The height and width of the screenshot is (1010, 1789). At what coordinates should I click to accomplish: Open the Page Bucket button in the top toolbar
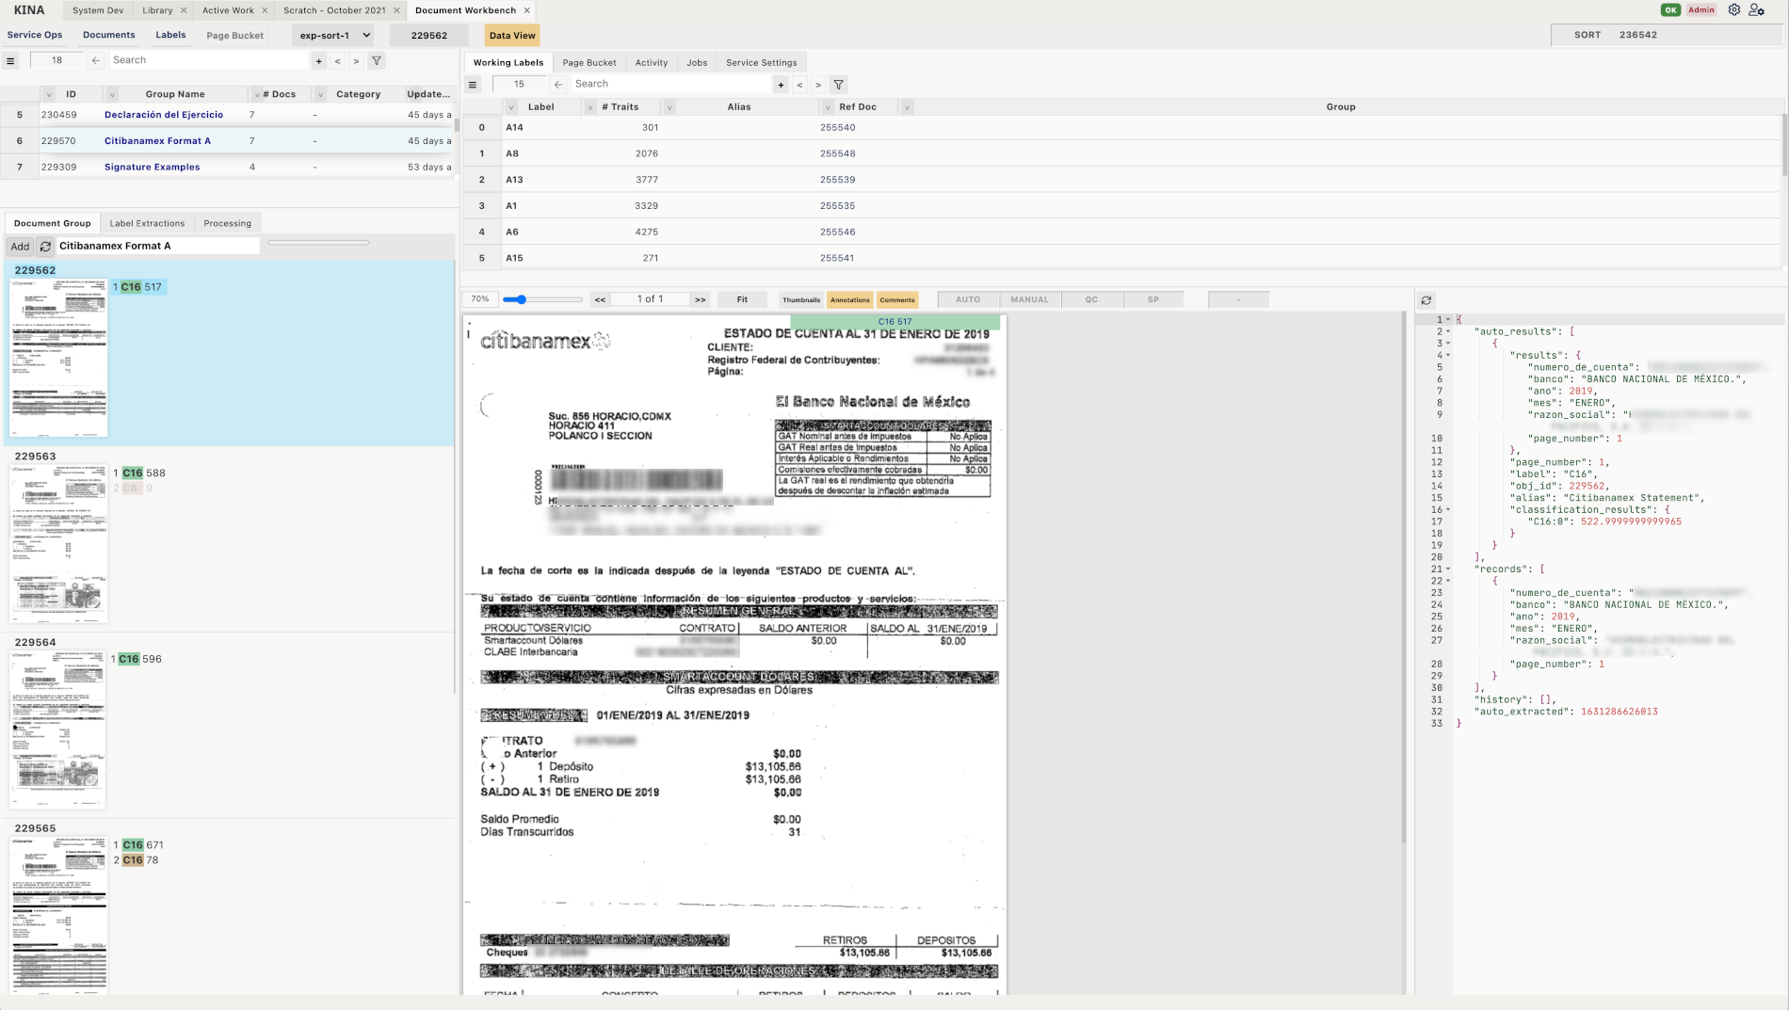234,36
